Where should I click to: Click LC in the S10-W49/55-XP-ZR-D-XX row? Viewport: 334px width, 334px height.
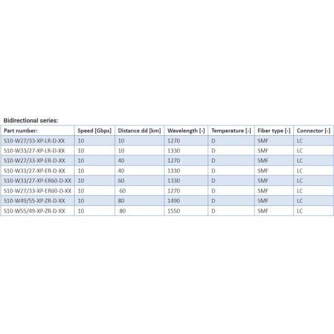pyautogui.click(x=299, y=200)
